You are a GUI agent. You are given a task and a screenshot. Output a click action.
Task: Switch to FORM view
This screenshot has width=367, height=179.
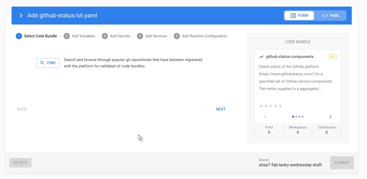click(x=299, y=16)
